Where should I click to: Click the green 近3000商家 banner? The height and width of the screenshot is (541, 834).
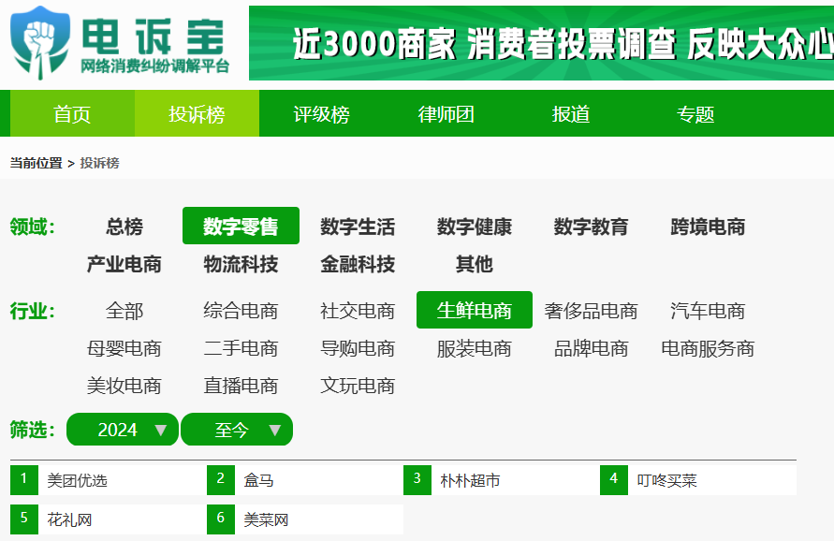541,43
